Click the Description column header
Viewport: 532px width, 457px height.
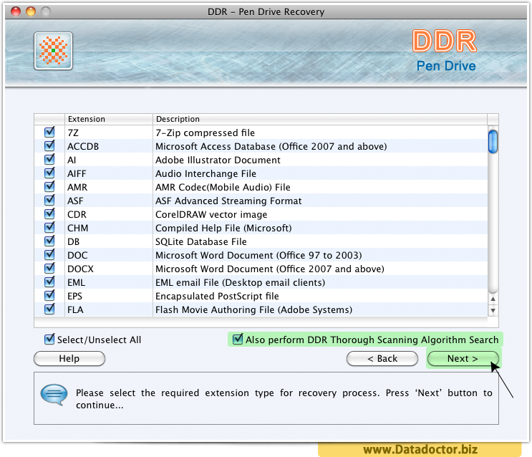click(320, 119)
